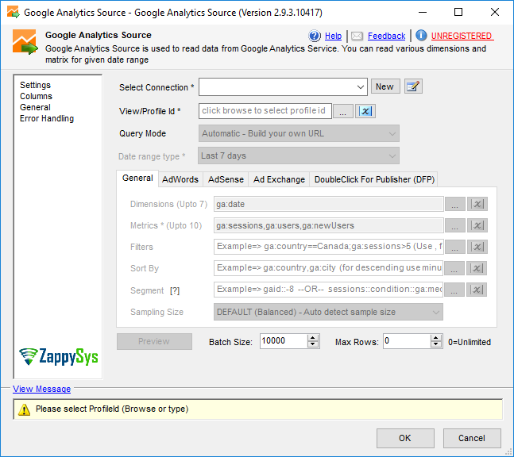Switch to the General tab
Image resolution: width=514 pixels, height=457 pixels.
point(137,178)
